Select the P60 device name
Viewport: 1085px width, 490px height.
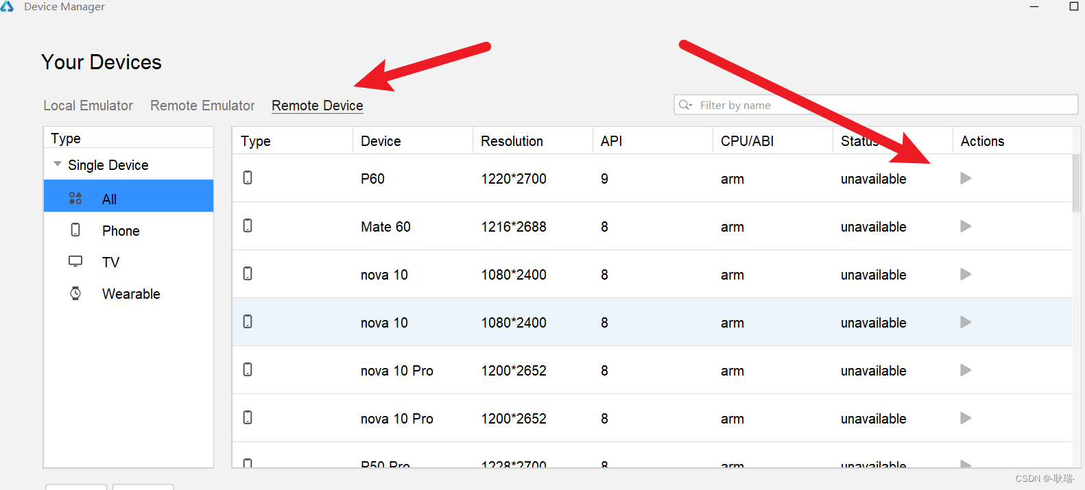tap(372, 179)
